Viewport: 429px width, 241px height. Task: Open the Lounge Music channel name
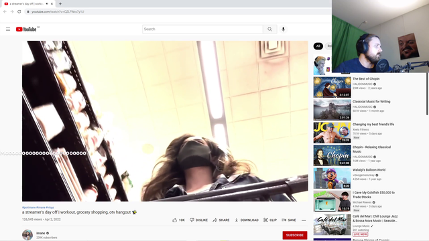(361, 226)
